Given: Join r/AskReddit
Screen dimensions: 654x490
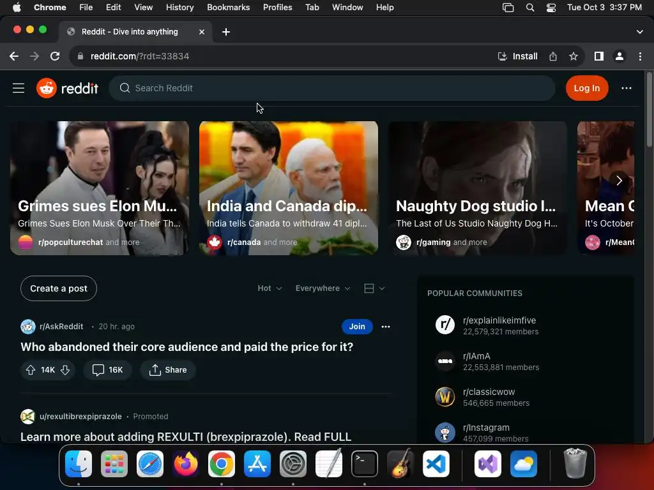Looking at the screenshot, I should [x=356, y=326].
